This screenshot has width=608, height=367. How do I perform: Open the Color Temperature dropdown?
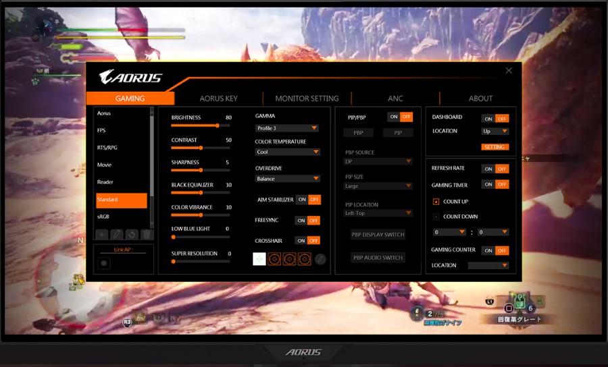(287, 152)
